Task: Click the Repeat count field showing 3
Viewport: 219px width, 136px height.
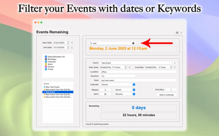Action: click(105, 90)
